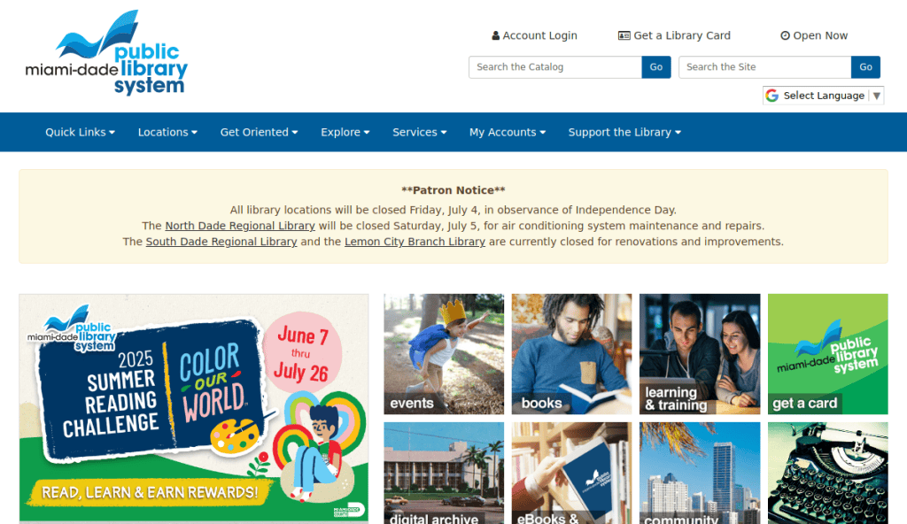Open Account Login with person icon
The width and height of the screenshot is (907, 524).
pyautogui.click(x=534, y=35)
